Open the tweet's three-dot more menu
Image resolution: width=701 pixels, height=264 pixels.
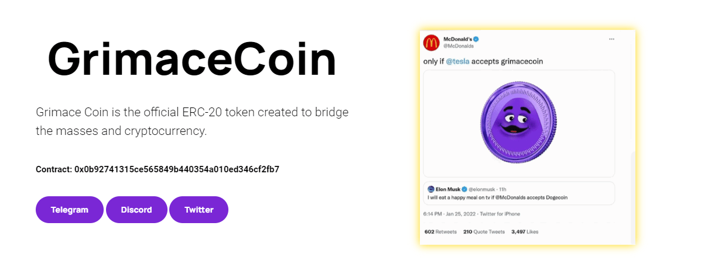(611, 39)
